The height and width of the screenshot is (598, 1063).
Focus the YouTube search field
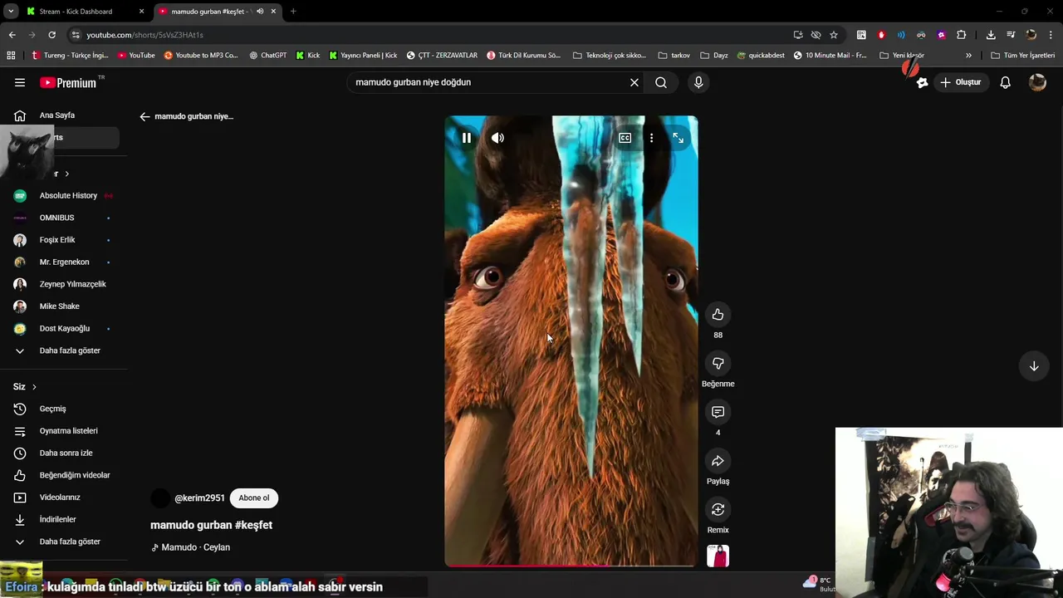tap(488, 82)
